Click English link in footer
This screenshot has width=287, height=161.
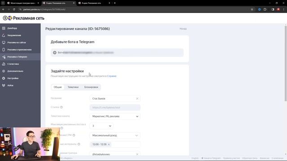click(195, 158)
